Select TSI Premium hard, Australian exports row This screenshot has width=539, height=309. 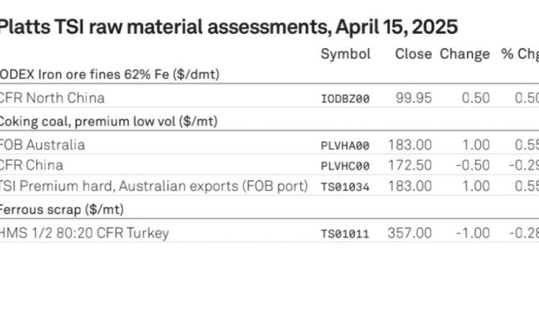269,186
